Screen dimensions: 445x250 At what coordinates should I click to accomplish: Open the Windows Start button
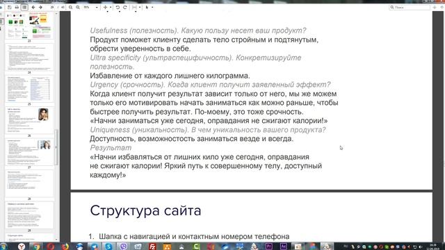pos(3,247)
